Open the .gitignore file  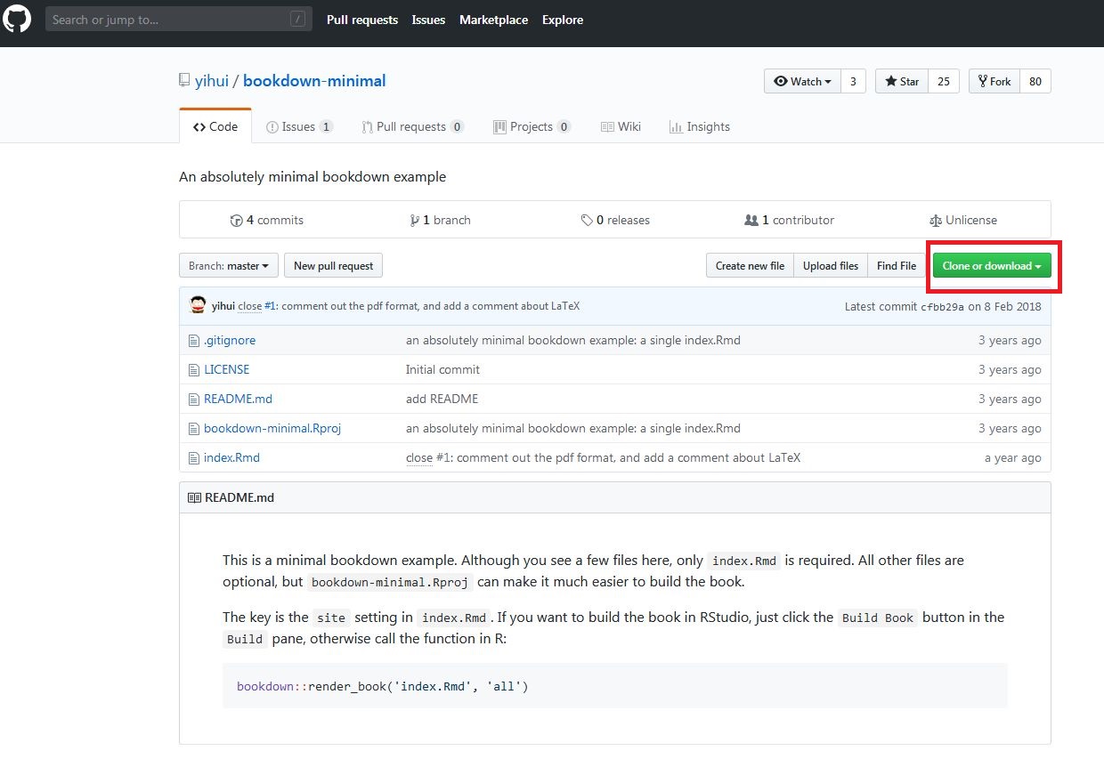[230, 341]
